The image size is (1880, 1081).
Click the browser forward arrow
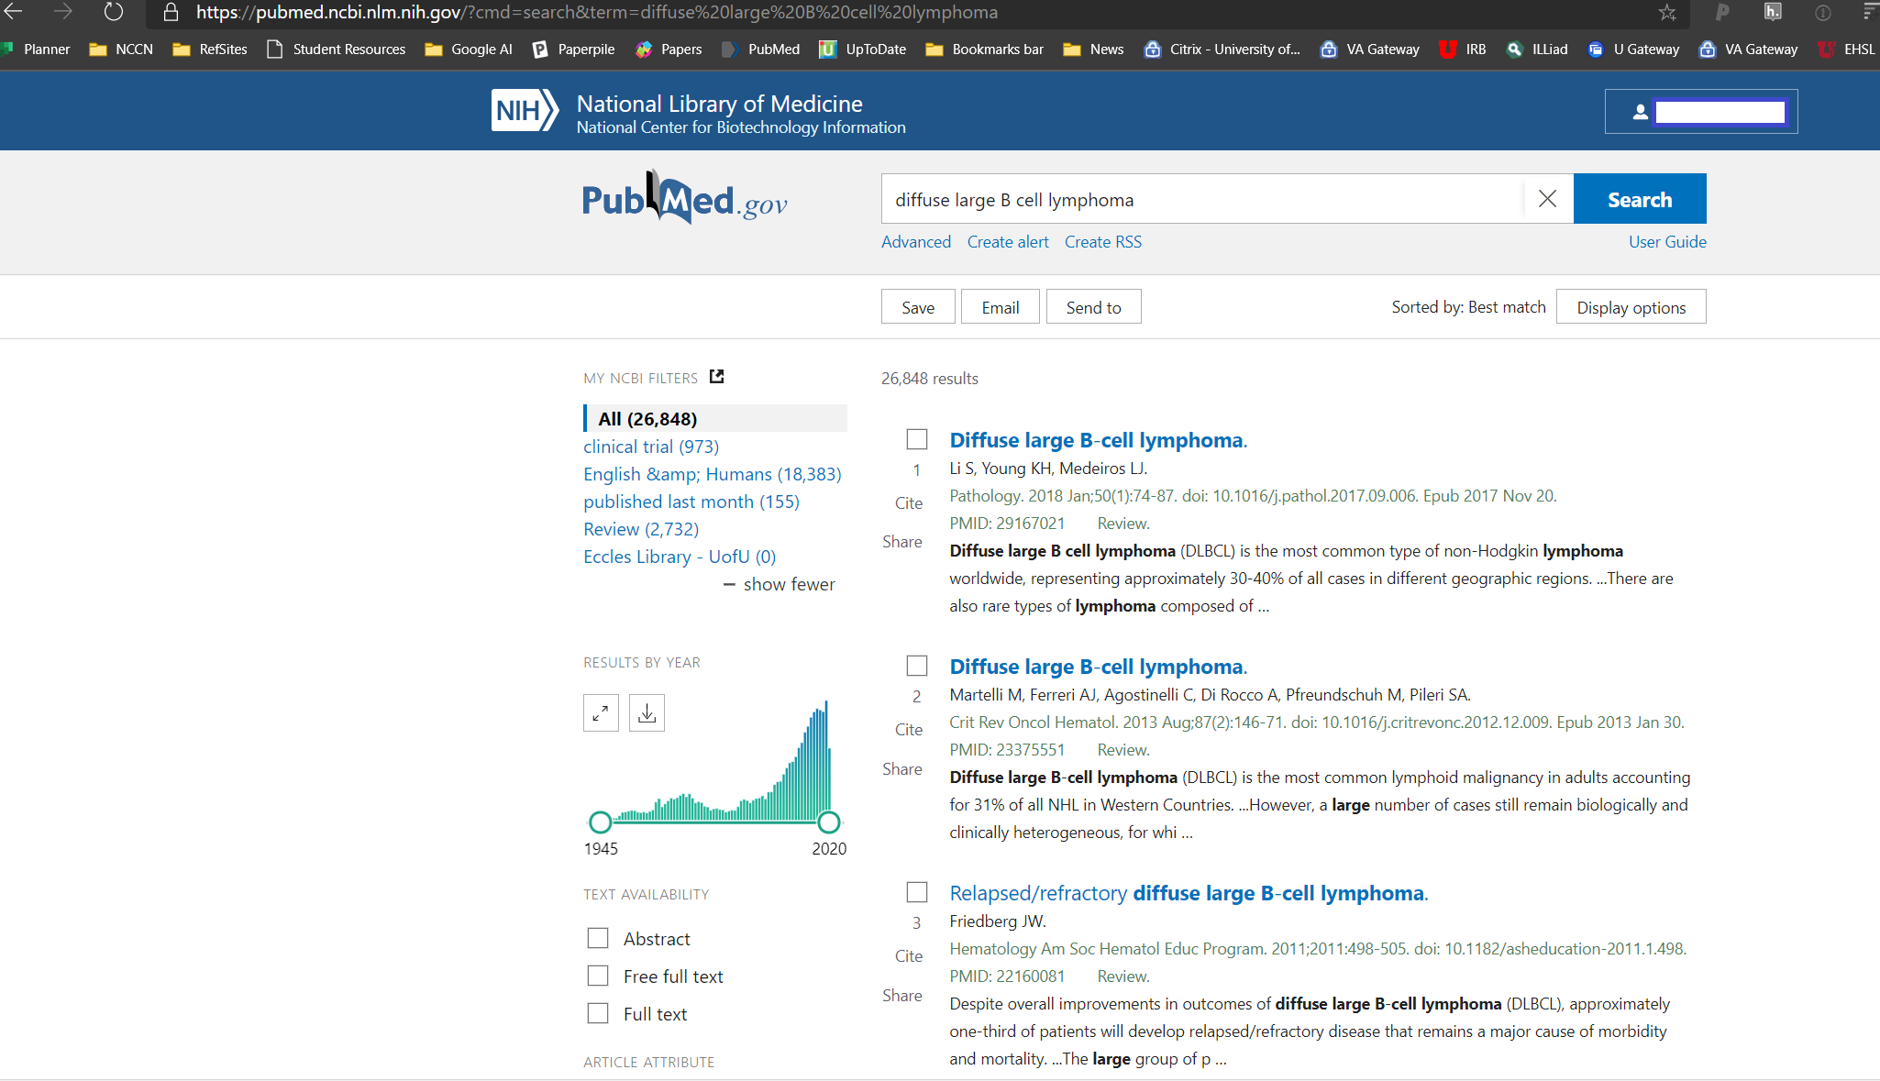tap(63, 12)
